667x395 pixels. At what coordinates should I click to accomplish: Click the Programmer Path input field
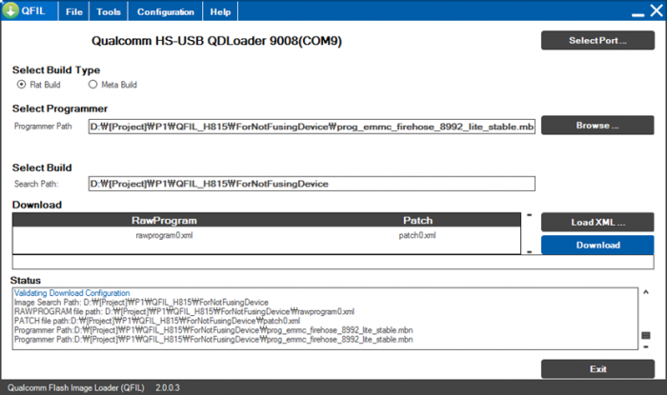click(x=312, y=127)
